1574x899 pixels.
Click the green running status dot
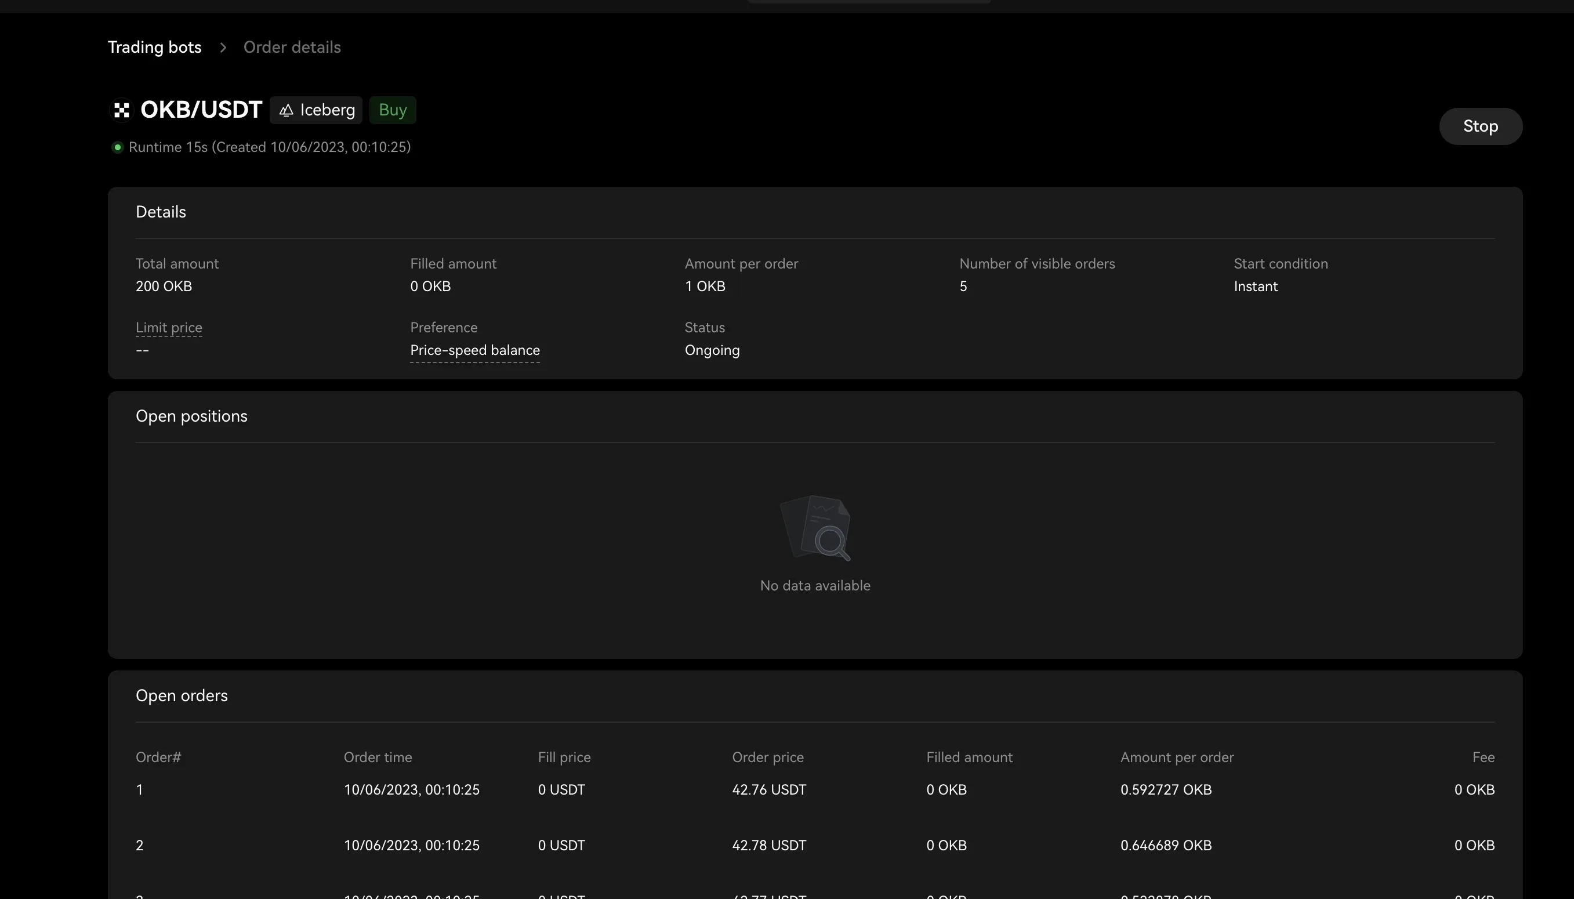click(x=117, y=147)
